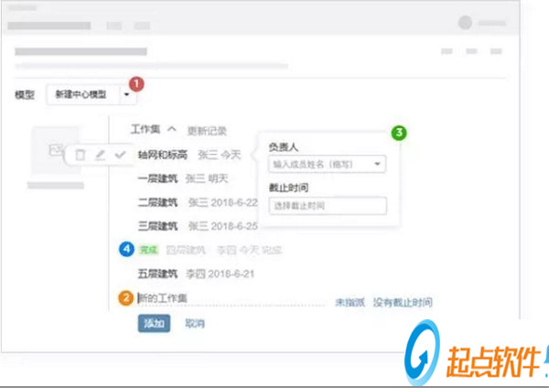Select the 轴网和标高 workset row
This screenshot has height=388, width=549.
coord(189,155)
